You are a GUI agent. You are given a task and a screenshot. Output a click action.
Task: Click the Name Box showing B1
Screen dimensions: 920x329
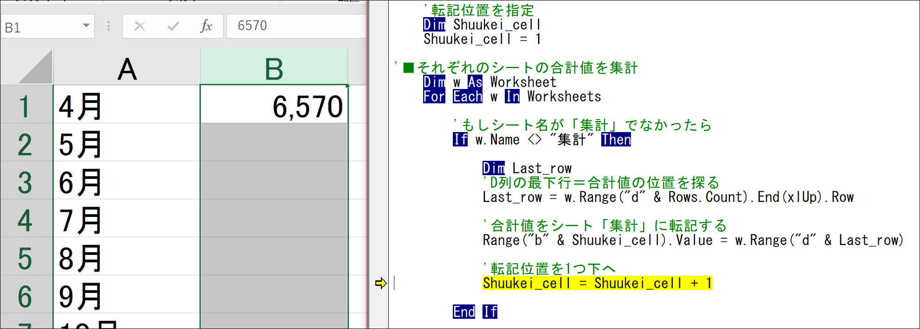tap(47, 26)
